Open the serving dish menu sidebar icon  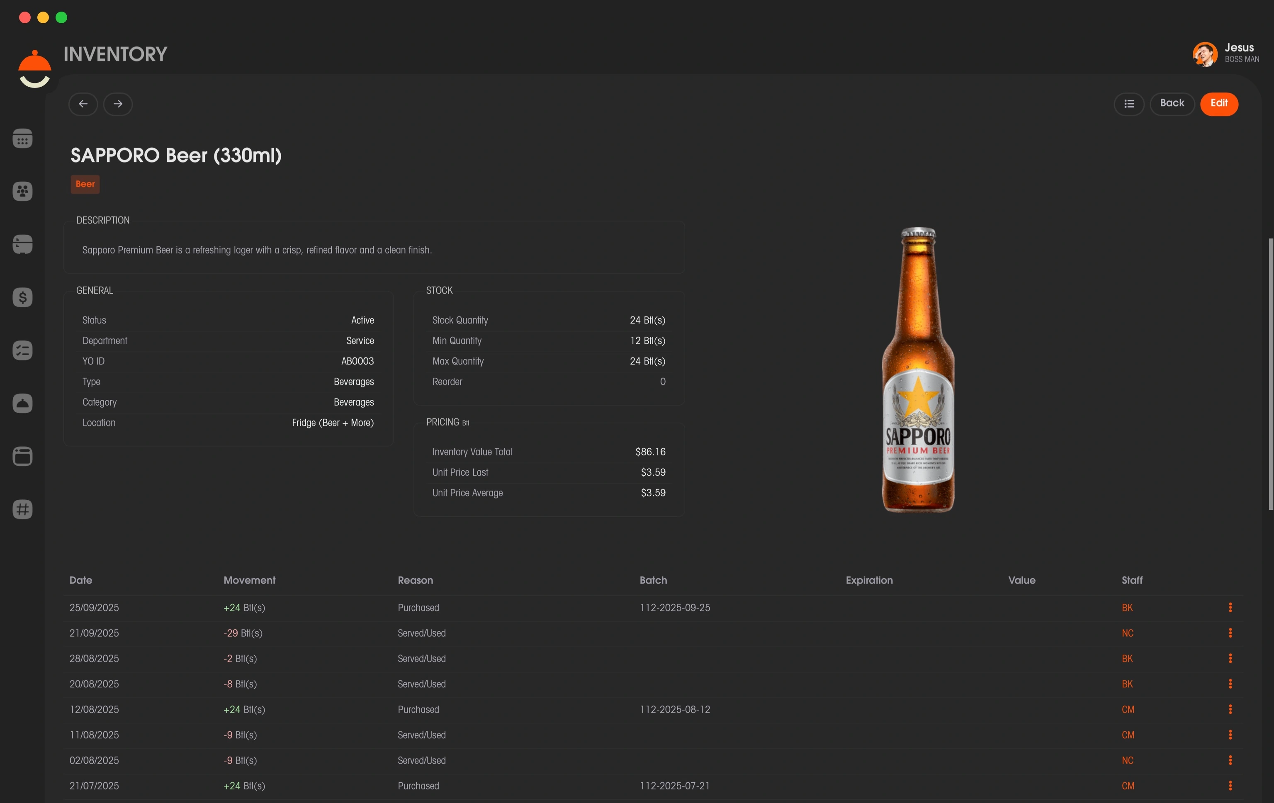[22, 403]
